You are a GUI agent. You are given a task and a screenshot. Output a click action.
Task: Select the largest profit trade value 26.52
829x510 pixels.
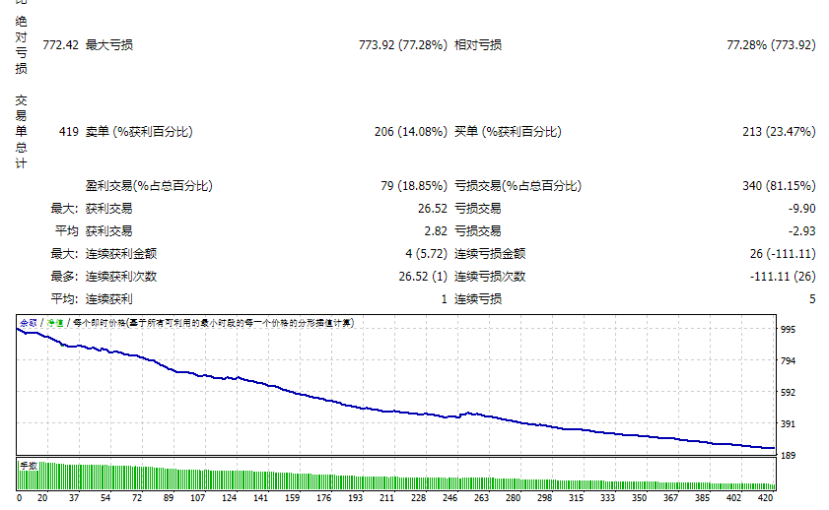[x=433, y=209]
